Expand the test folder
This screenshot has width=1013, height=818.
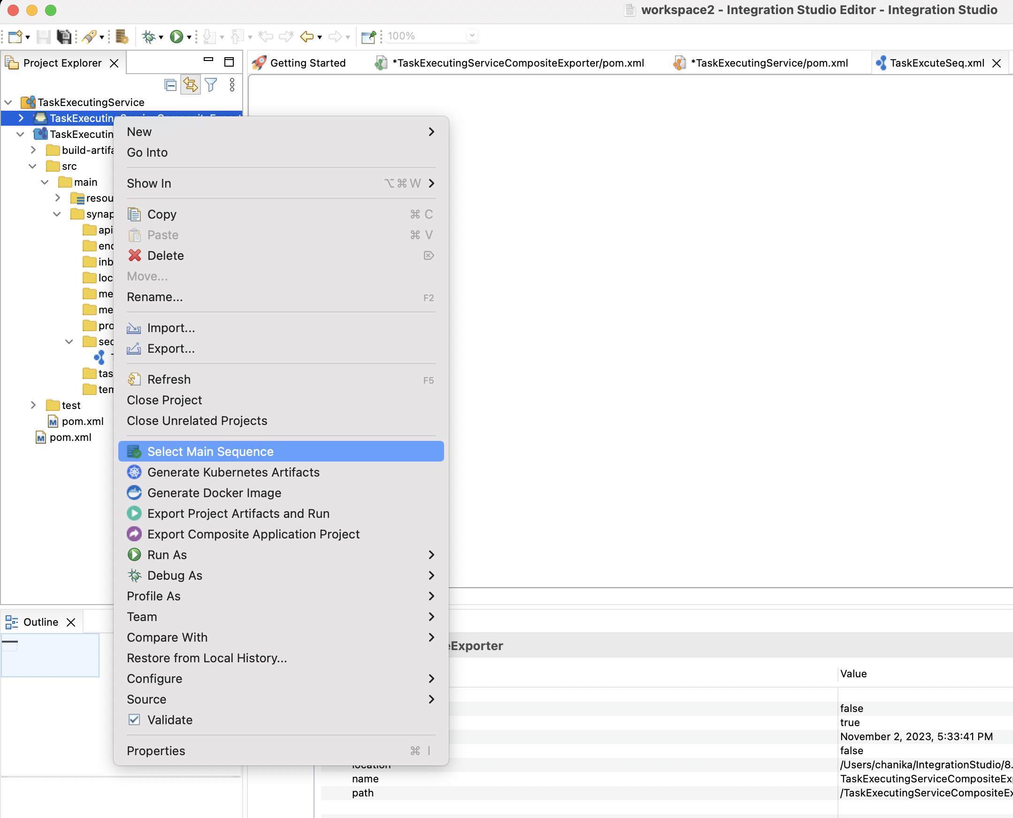click(33, 405)
